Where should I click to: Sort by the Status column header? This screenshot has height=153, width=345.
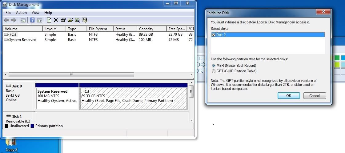(x=125, y=29)
